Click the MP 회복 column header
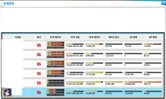The image size is (166, 99). (153, 37)
